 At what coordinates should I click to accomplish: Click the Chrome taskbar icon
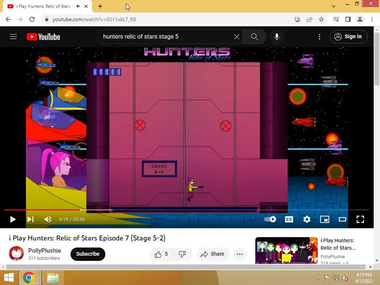click(x=29, y=278)
